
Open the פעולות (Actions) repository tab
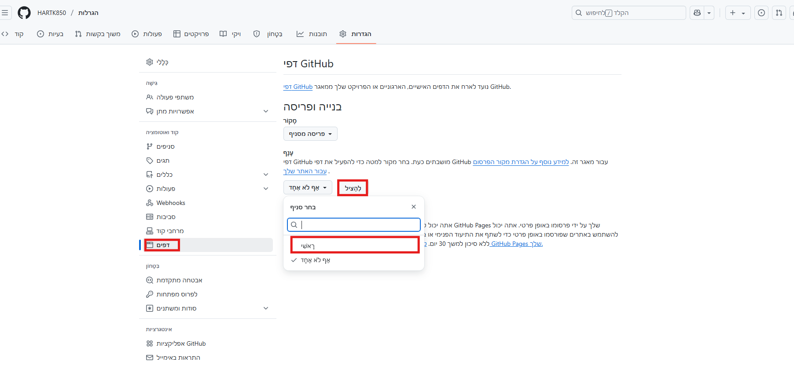pyautogui.click(x=147, y=34)
